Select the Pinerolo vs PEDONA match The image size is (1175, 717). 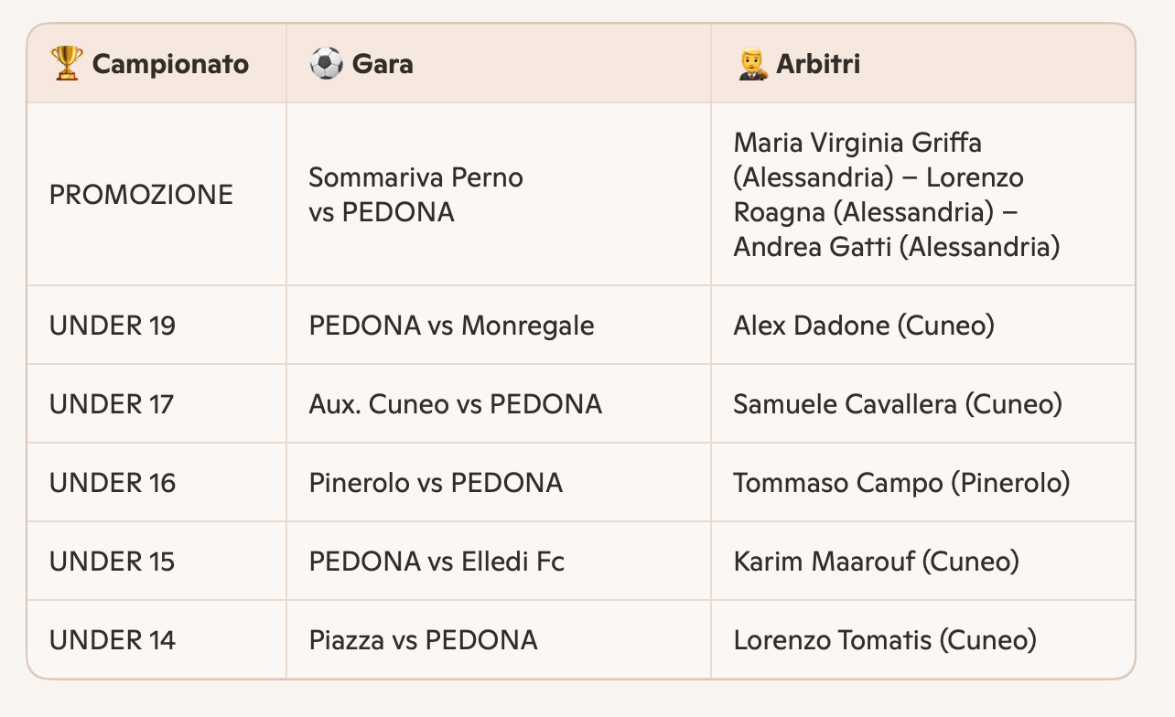(436, 483)
